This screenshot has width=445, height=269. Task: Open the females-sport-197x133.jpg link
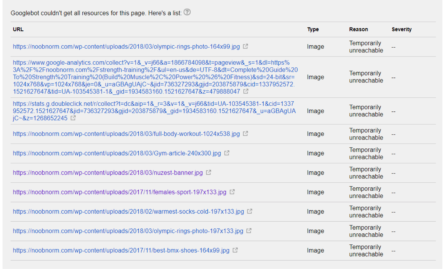click(x=120, y=192)
